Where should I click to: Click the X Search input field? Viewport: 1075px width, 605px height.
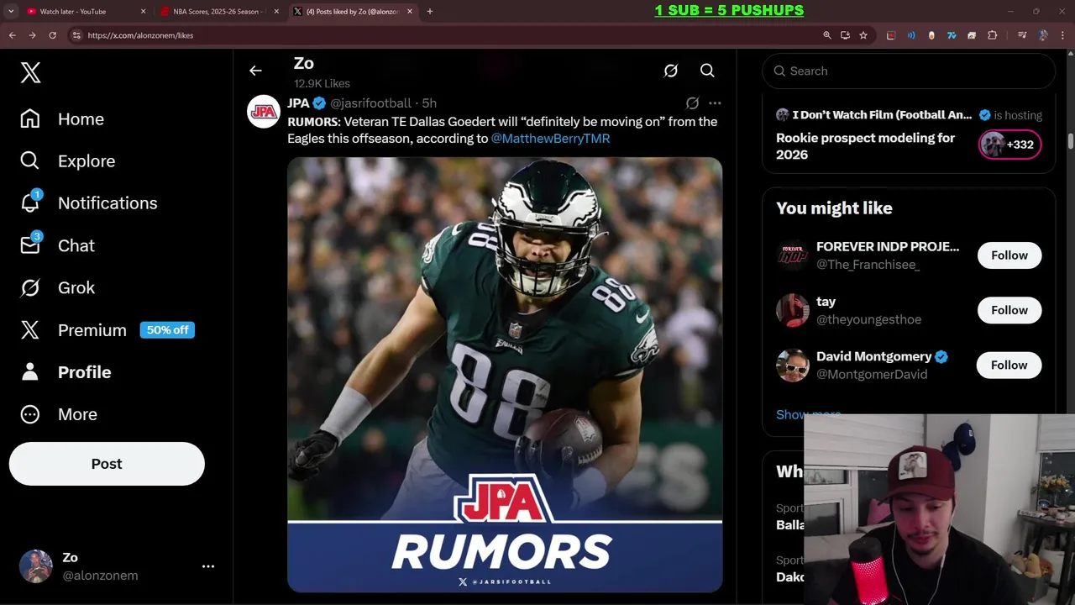909,71
